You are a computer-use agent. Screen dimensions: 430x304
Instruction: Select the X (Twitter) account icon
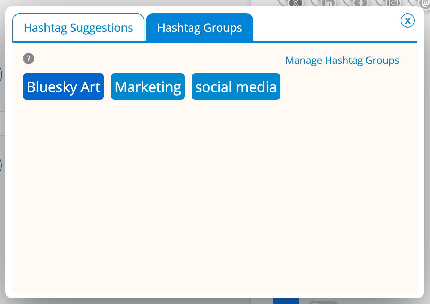(295, 3)
